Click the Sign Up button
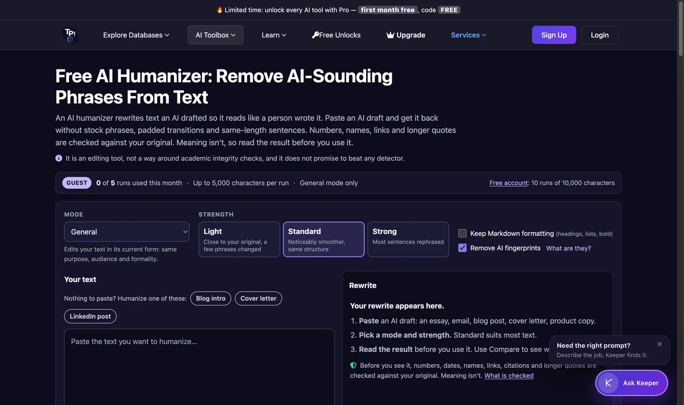This screenshot has height=405, width=684. point(554,35)
